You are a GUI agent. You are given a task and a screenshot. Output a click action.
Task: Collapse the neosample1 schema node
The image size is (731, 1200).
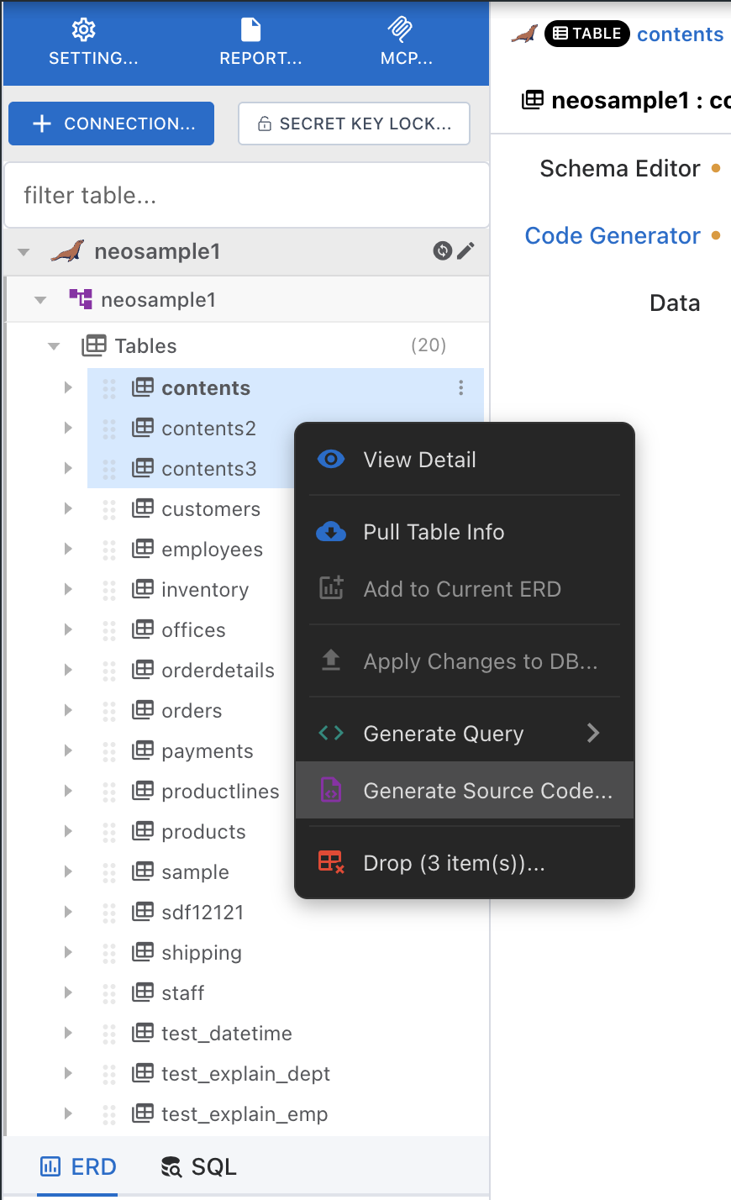tap(40, 300)
